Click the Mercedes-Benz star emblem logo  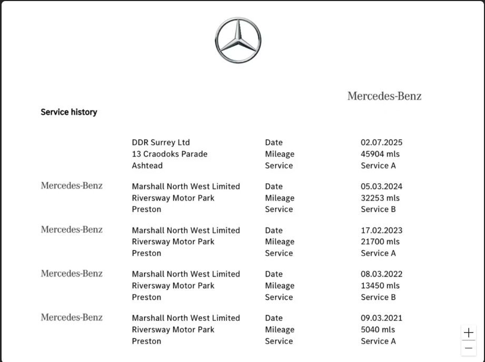238,40
